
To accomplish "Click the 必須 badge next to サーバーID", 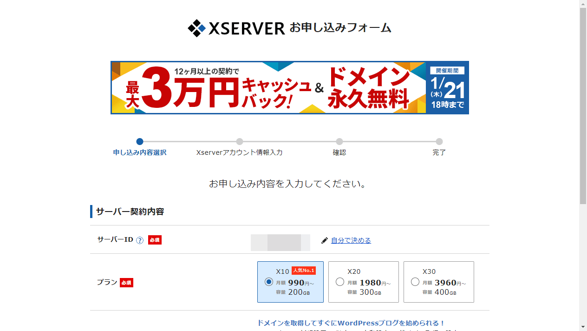I will click(155, 240).
